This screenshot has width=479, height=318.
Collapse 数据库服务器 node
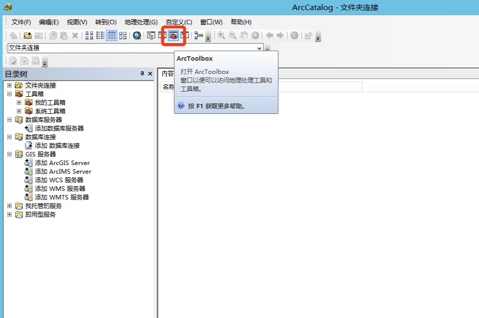click(x=10, y=120)
